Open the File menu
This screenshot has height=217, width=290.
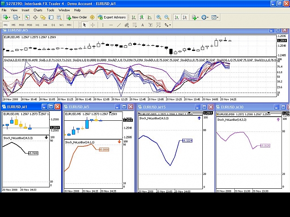click(x=4, y=10)
